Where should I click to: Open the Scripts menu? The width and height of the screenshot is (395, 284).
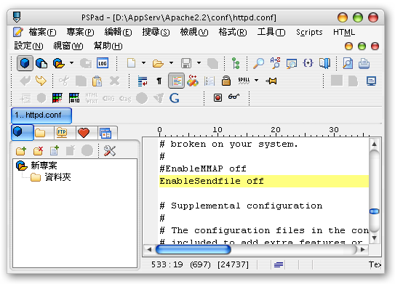click(309, 32)
